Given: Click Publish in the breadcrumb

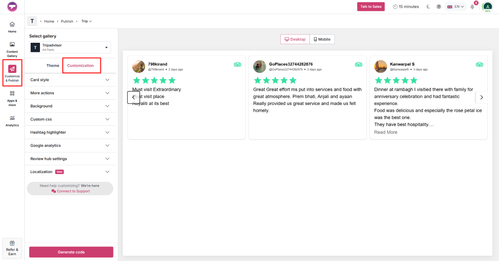Looking at the screenshot, I should pyautogui.click(x=67, y=21).
